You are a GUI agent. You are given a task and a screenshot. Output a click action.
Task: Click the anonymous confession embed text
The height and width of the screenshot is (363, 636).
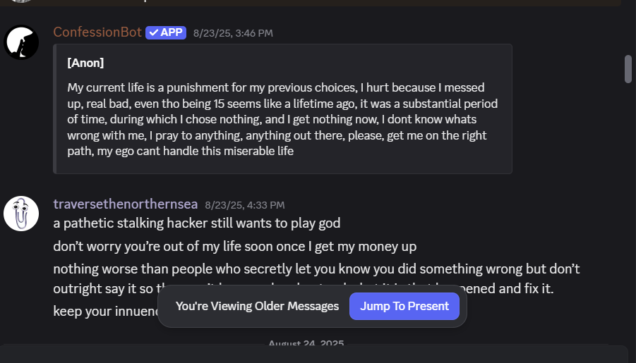tap(282, 119)
